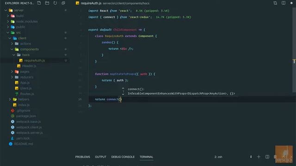This screenshot has height=166, width=296.
Task: Open Header.js in the file tree
Action: 29,66
